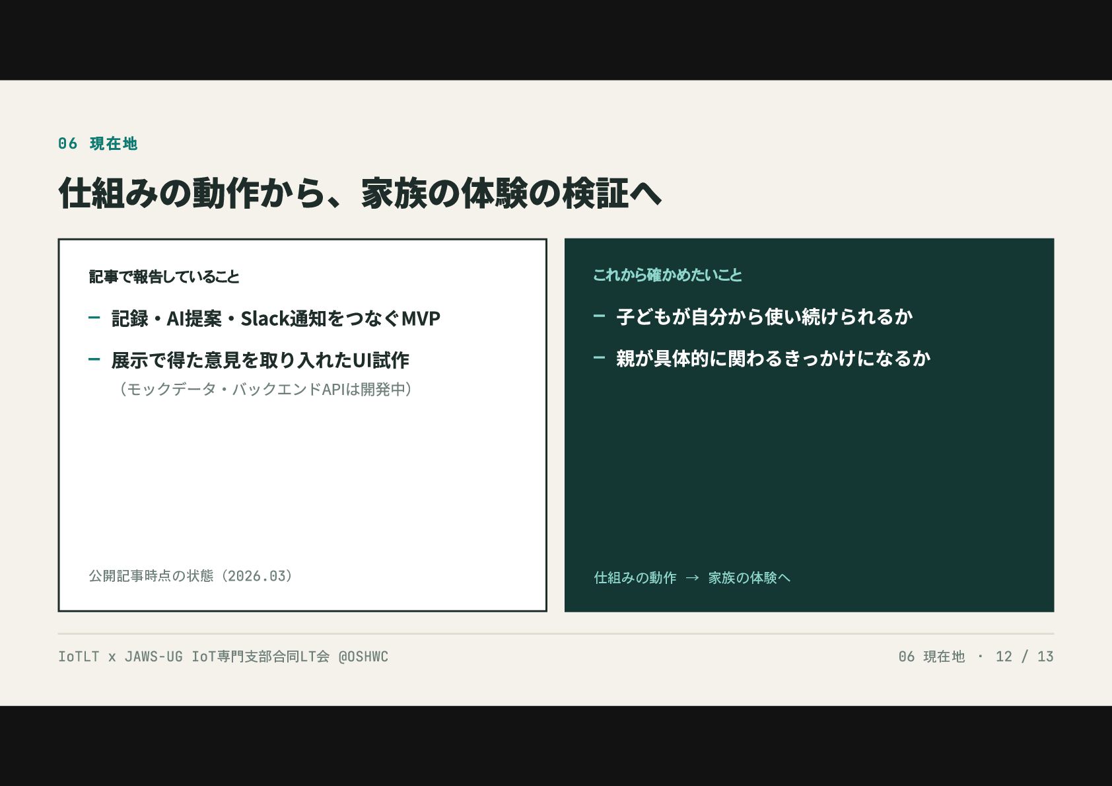This screenshot has width=1112, height=786.
Task: Click the text 家族の体験へ in the dark panel
Action: [x=749, y=578]
